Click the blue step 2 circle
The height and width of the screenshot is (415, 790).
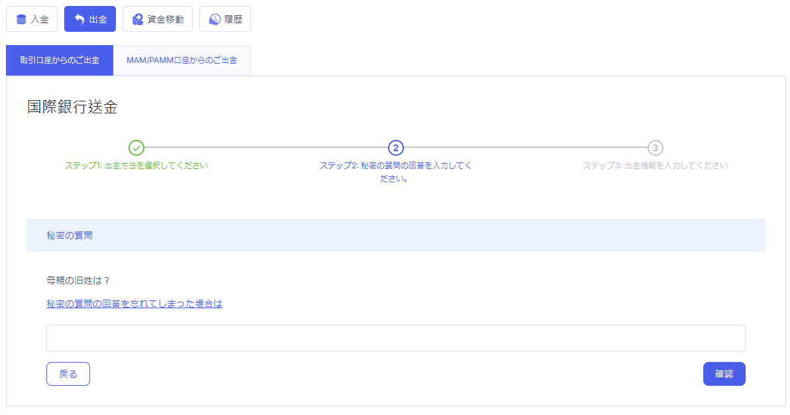395,147
